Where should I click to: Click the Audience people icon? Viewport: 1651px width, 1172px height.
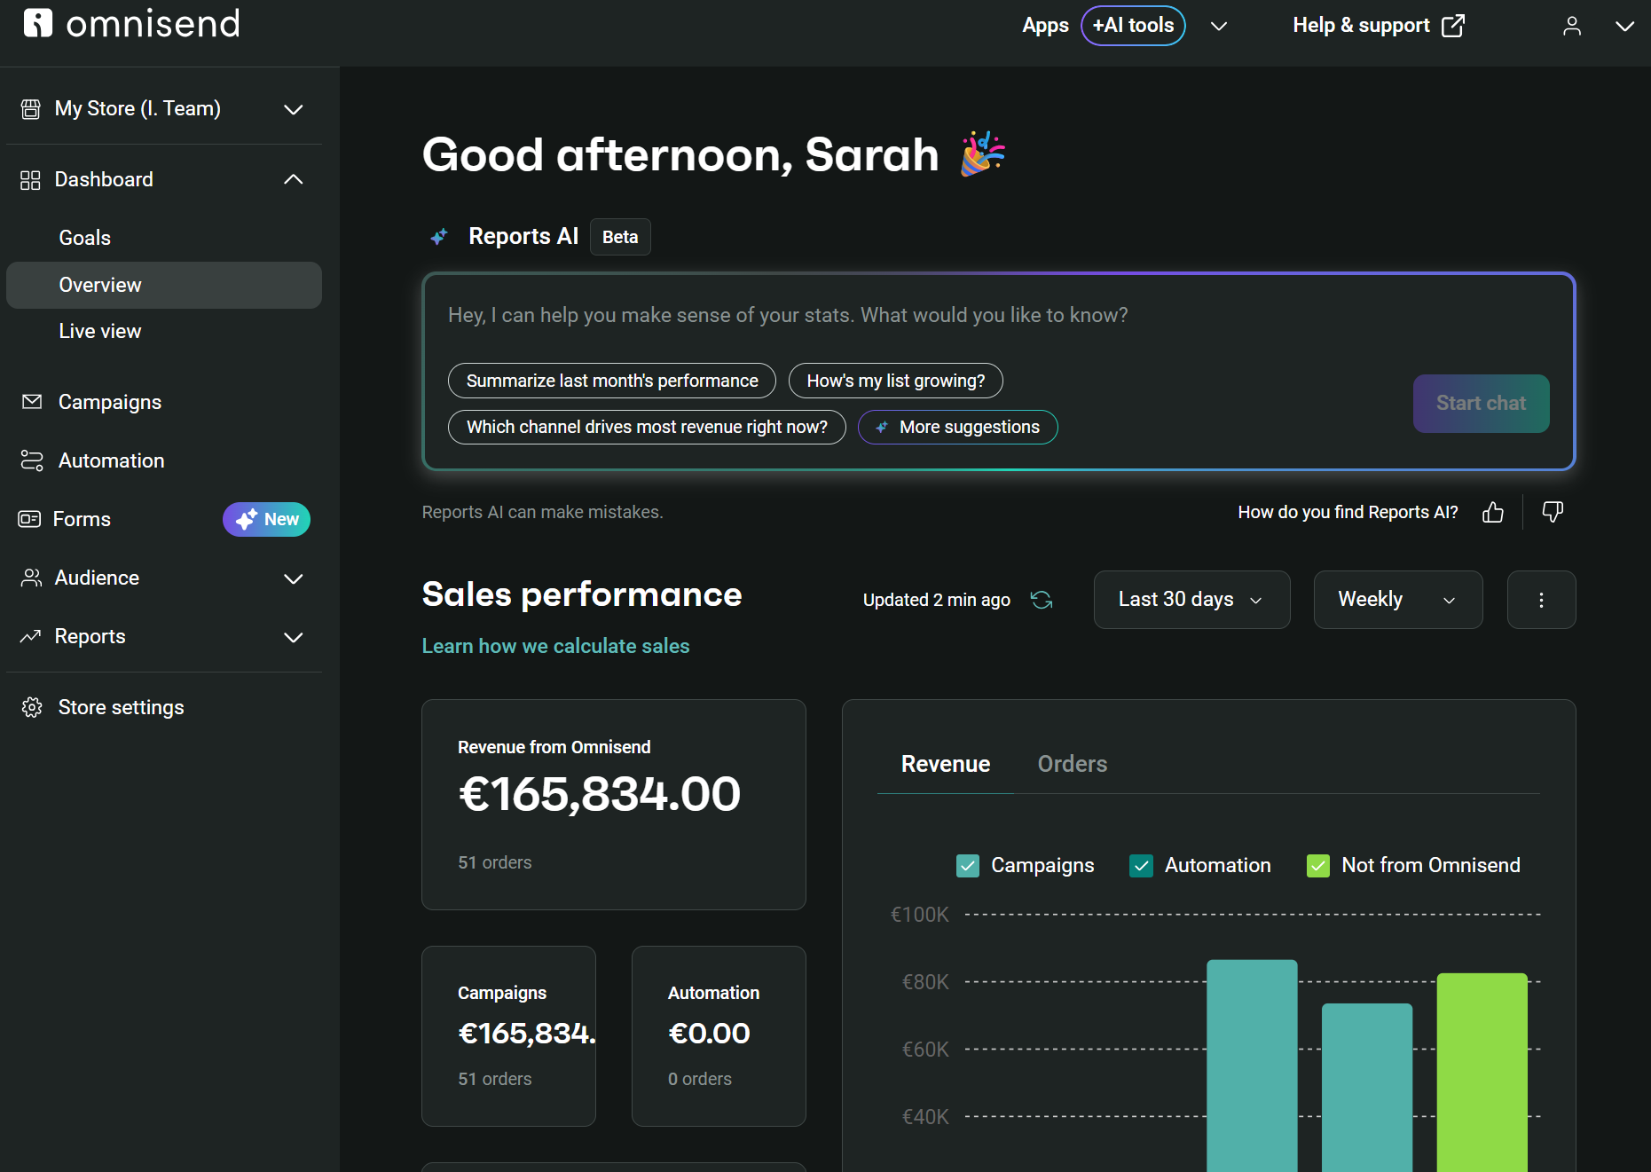point(31,578)
